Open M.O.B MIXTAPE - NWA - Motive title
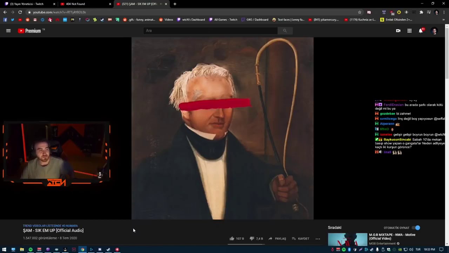Screen dimensions: 449x253 click(392, 236)
